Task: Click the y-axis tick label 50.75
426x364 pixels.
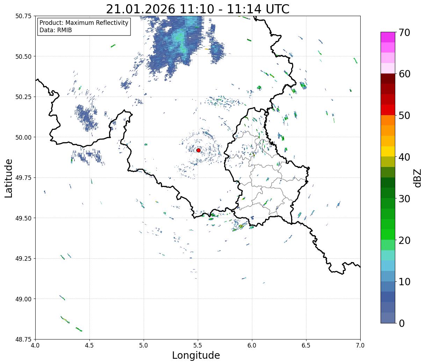Action: coord(23,16)
